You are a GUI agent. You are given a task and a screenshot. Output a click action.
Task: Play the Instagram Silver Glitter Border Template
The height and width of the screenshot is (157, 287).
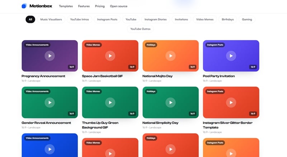click(231, 103)
